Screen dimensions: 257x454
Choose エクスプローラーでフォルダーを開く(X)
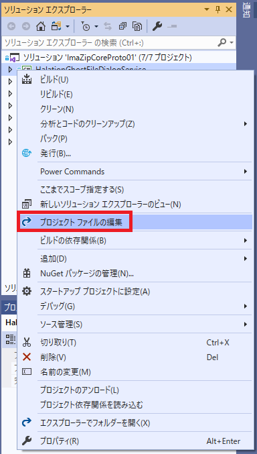tap(135, 423)
